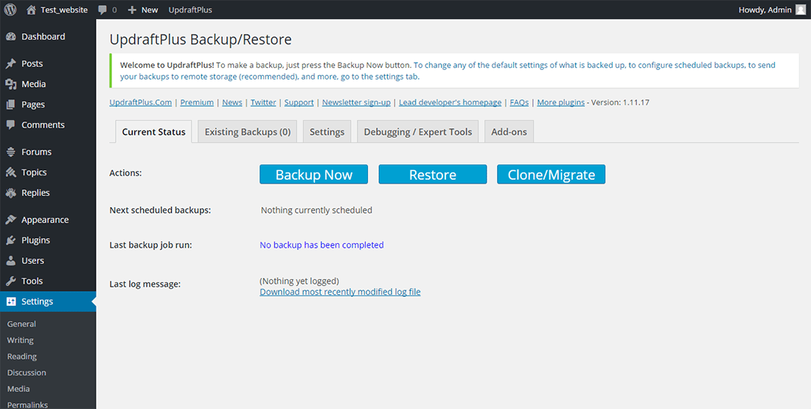
Task: Open the More plugins link
Action: [x=560, y=102]
